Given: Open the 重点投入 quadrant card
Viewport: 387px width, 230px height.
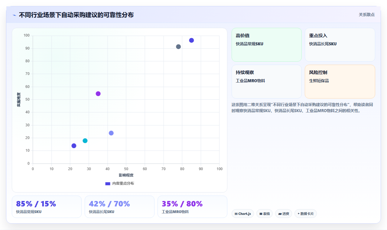Looking at the screenshot, I should 340,45.
